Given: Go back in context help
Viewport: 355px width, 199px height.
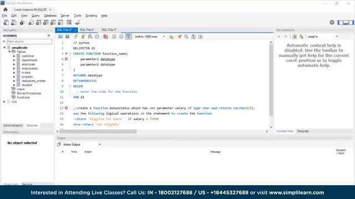Looking at the screenshot, I should pyautogui.click(x=278, y=36).
